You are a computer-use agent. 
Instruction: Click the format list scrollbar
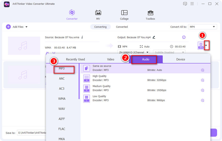pos(79,81)
